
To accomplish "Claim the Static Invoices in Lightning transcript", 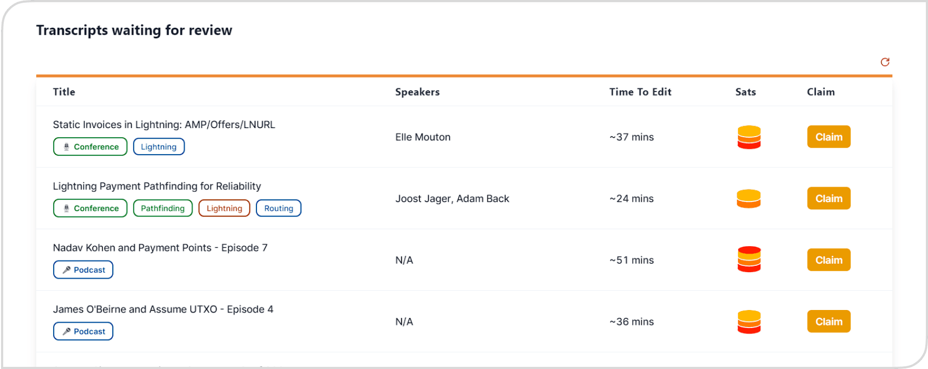I will tap(828, 137).
